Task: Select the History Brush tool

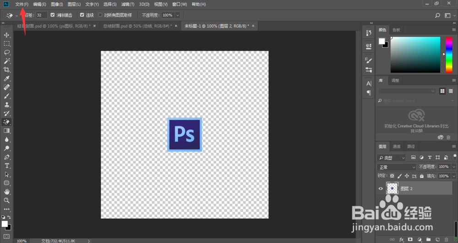Action: pos(6,113)
